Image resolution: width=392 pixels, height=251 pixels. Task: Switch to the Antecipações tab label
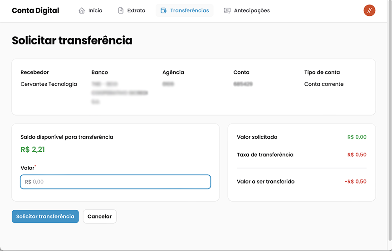pos(252,10)
